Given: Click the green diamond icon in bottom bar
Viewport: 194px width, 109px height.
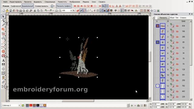Looking at the screenshot, I should click(x=132, y=105).
